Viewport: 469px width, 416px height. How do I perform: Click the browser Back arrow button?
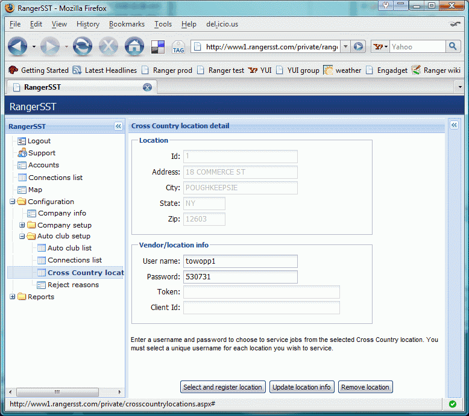pos(17,46)
